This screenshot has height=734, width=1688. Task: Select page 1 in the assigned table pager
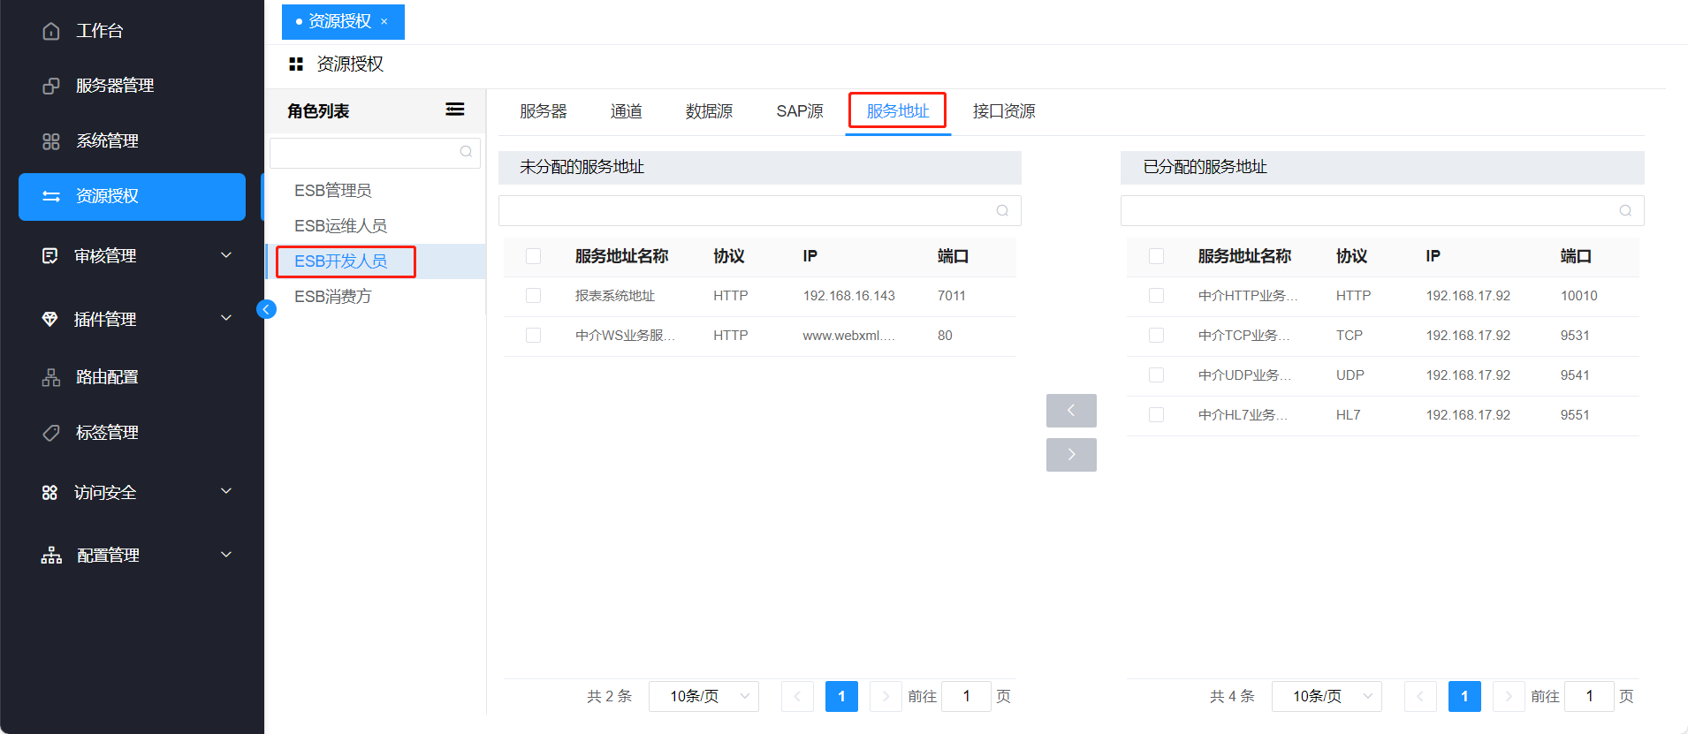1464,696
